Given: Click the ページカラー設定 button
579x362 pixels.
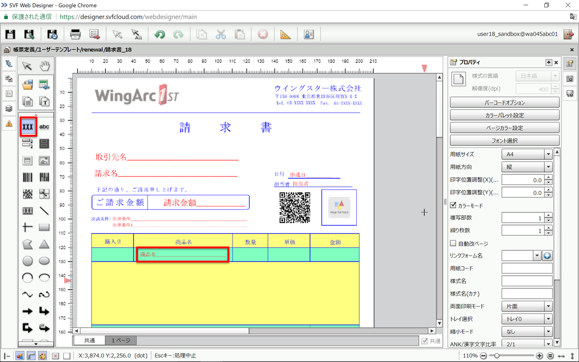Looking at the screenshot, I should pyautogui.click(x=504, y=128).
